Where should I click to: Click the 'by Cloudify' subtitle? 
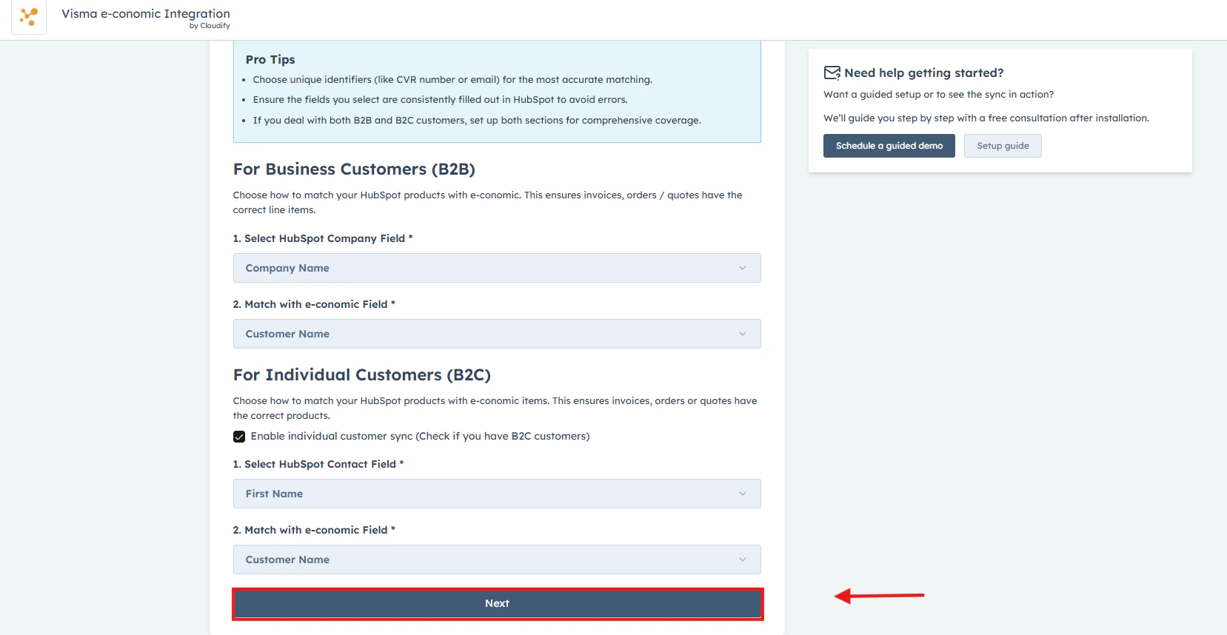click(x=210, y=26)
